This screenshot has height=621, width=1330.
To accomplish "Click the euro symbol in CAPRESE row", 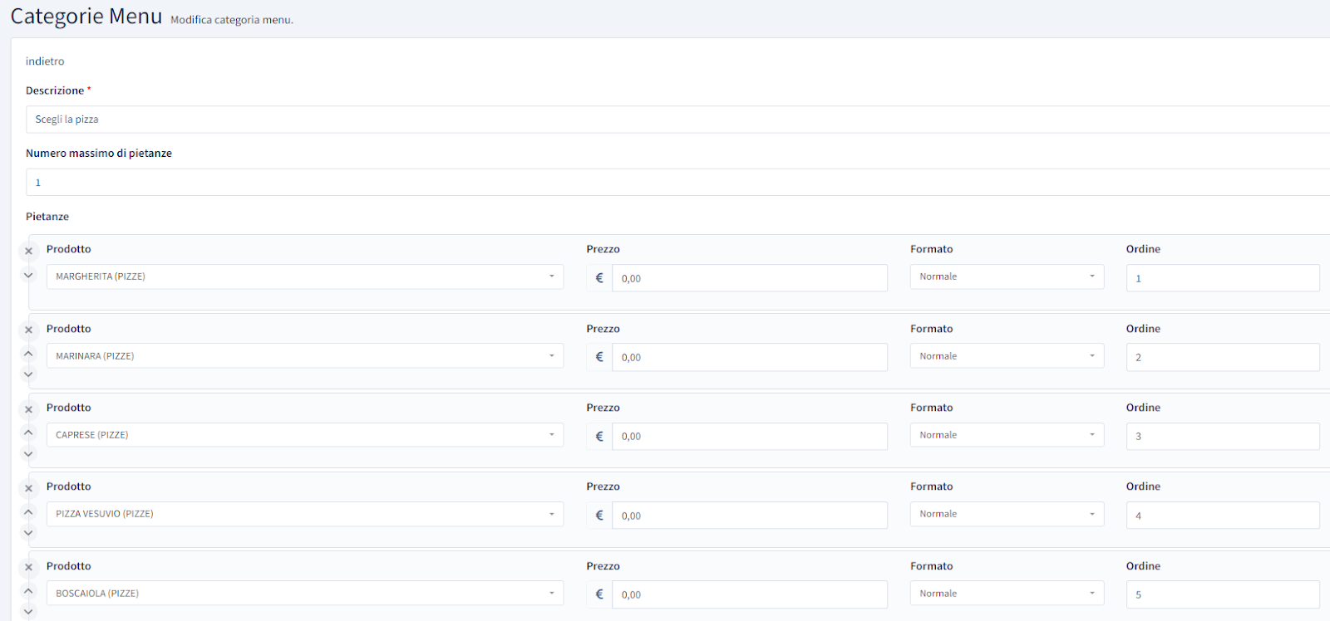I will pyautogui.click(x=599, y=436).
